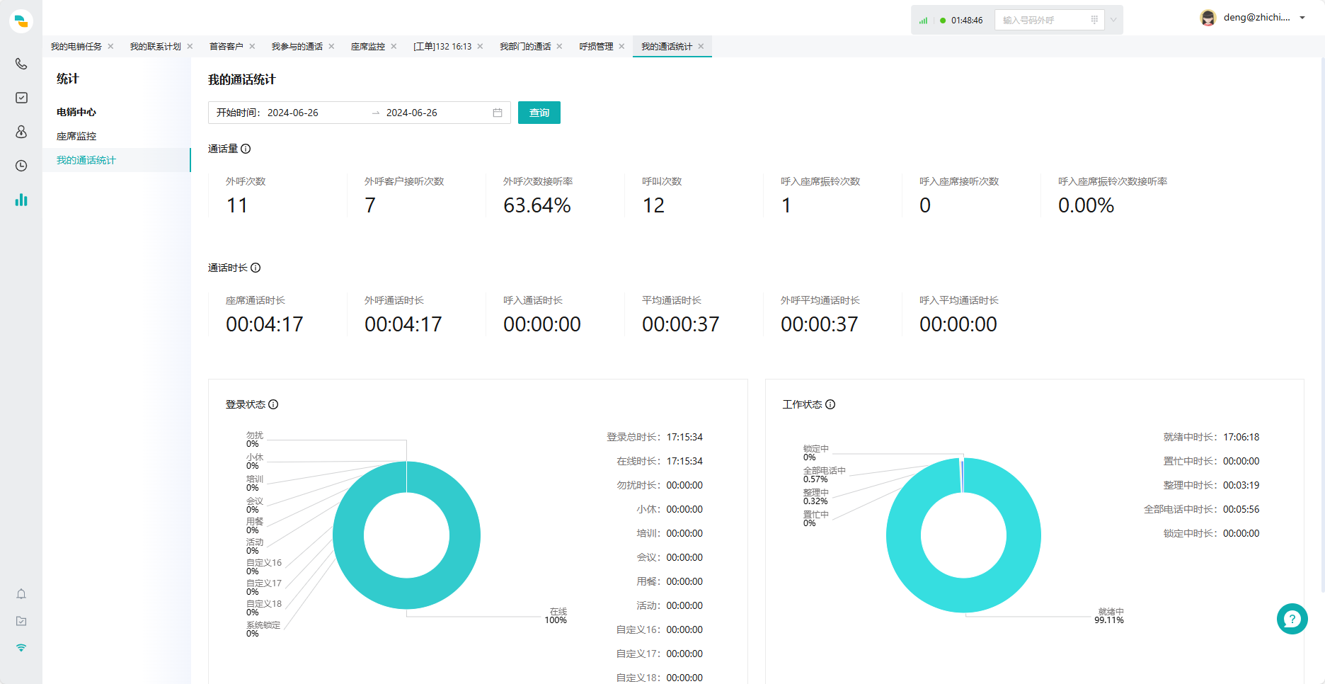This screenshot has width=1325, height=684.
Task: Open the task checklist sidebar icon
Action: (x=21, y=98)
